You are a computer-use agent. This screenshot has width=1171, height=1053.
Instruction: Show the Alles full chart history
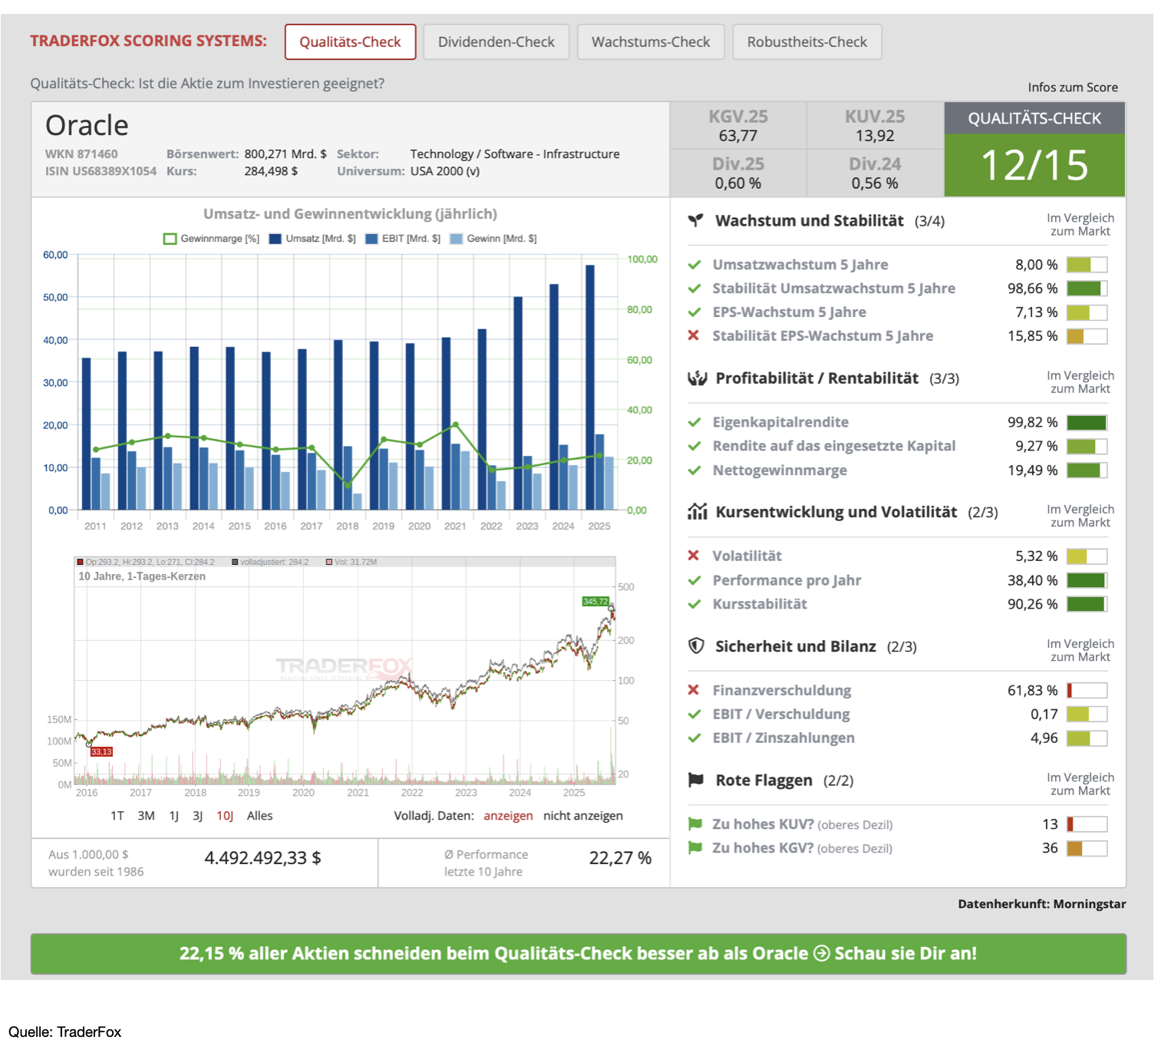(259, 816)
